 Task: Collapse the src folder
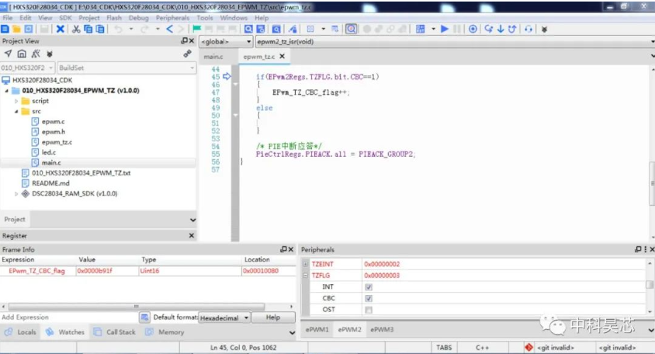click(16, 112)
